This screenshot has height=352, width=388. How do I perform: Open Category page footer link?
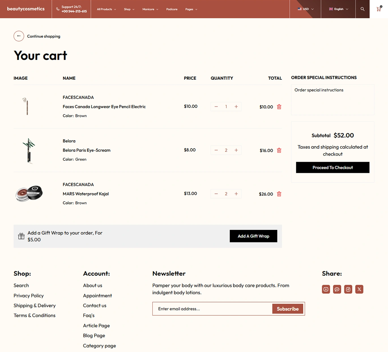point(99,346)
